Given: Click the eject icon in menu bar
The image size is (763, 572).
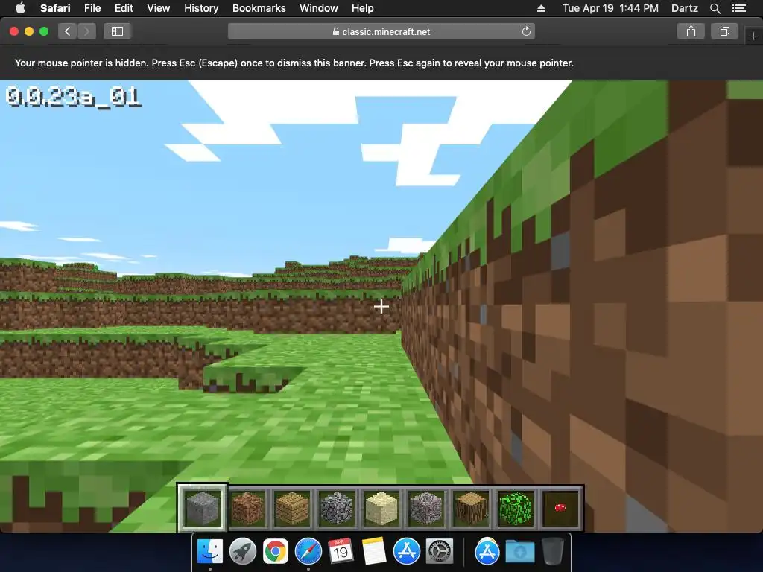Looking at the screenshot, I should click(541, 8).
